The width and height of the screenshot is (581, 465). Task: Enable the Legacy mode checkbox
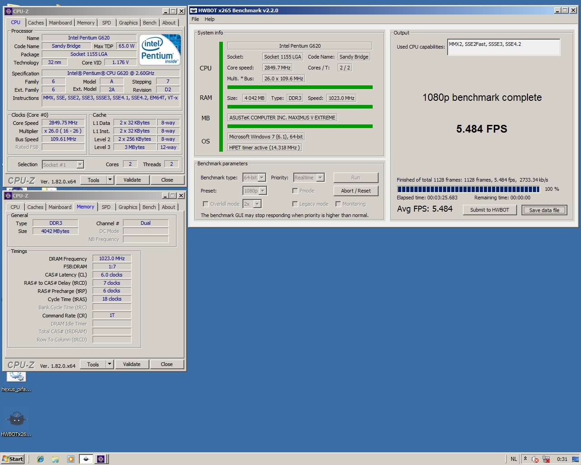pos(295,204)
